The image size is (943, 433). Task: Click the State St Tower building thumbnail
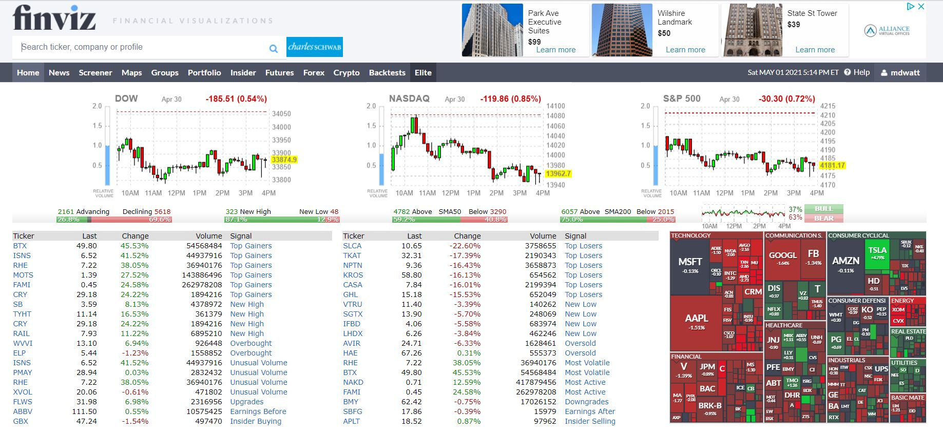coord(753,30)
